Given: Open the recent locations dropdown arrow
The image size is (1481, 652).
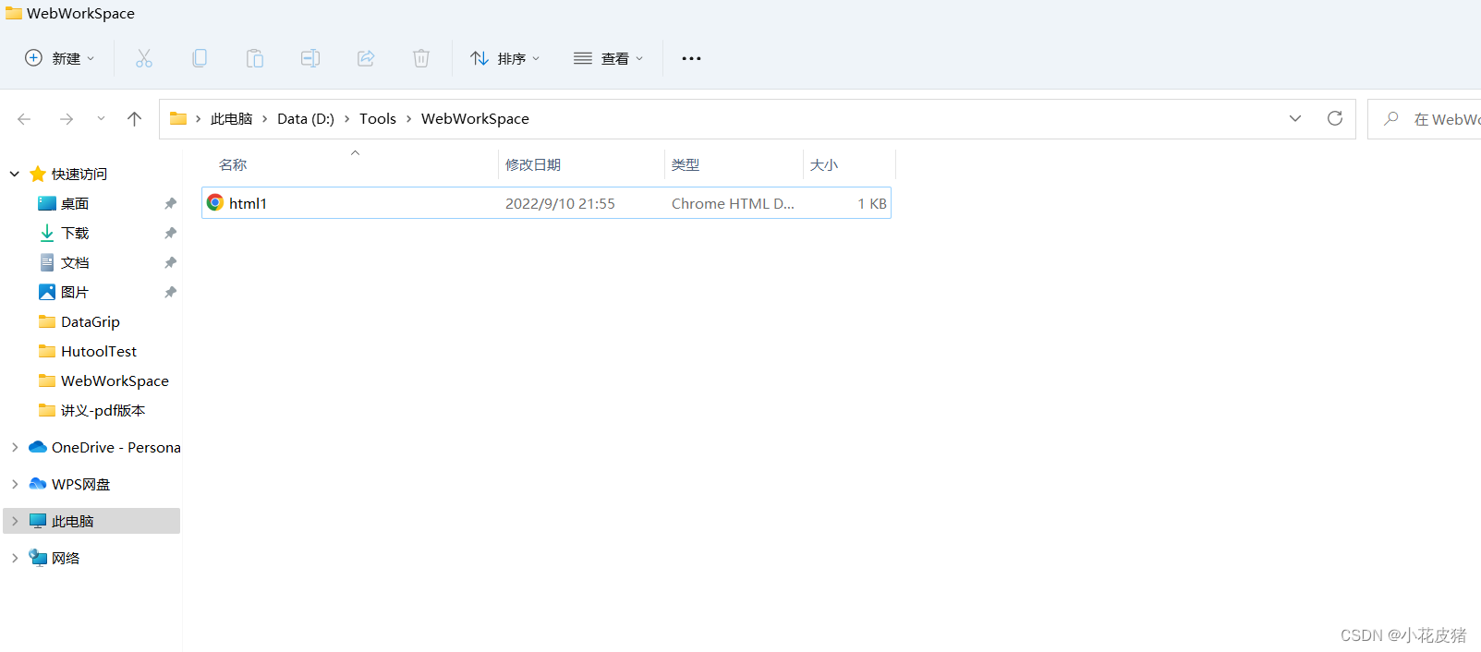Looking at the screenshot, I should 101,119.
